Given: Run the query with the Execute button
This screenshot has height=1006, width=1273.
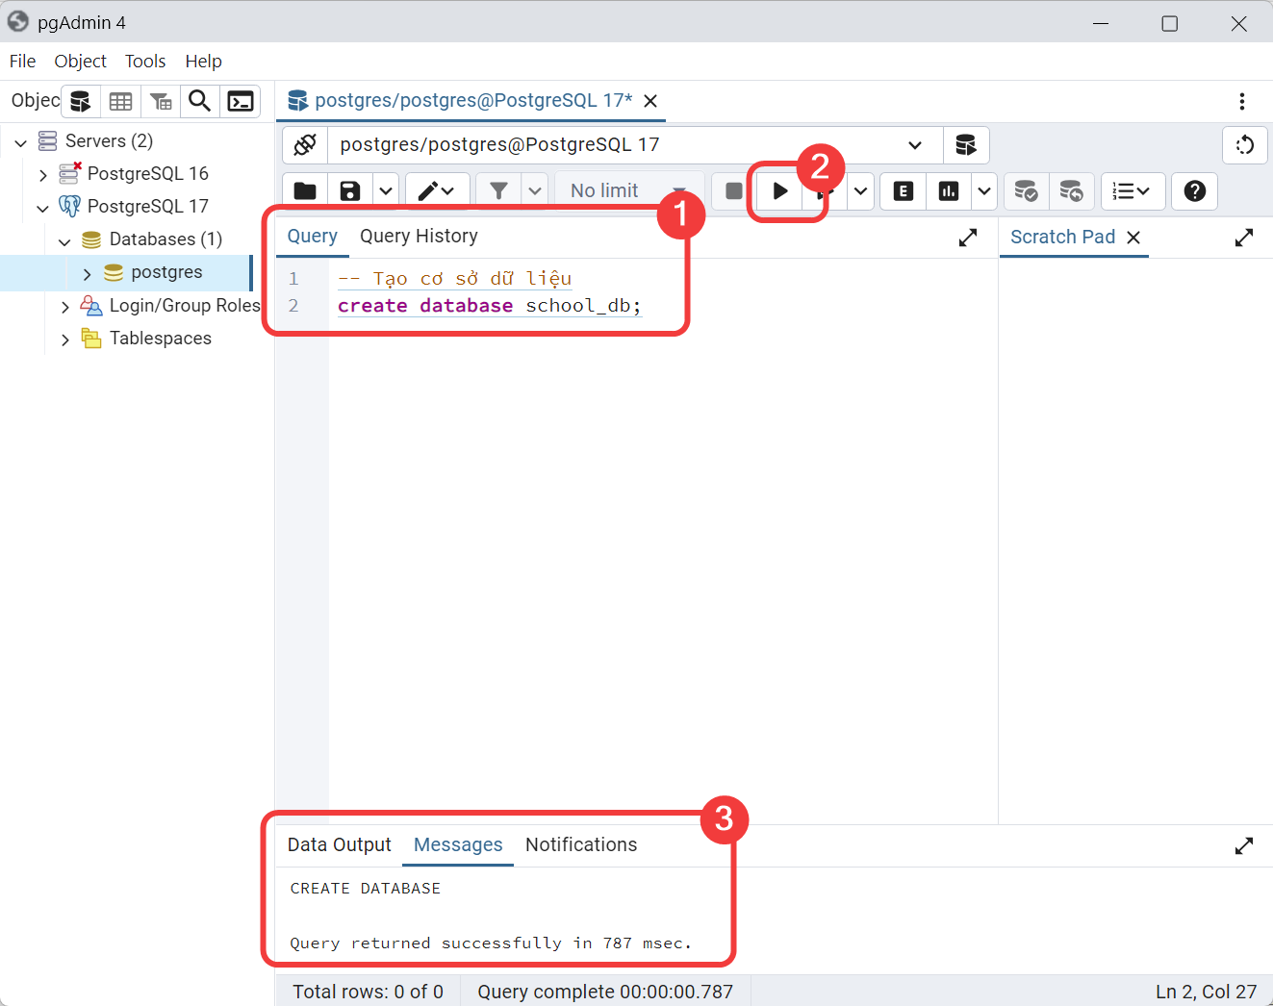Looking at the screenshot, I should pos(779,191).
